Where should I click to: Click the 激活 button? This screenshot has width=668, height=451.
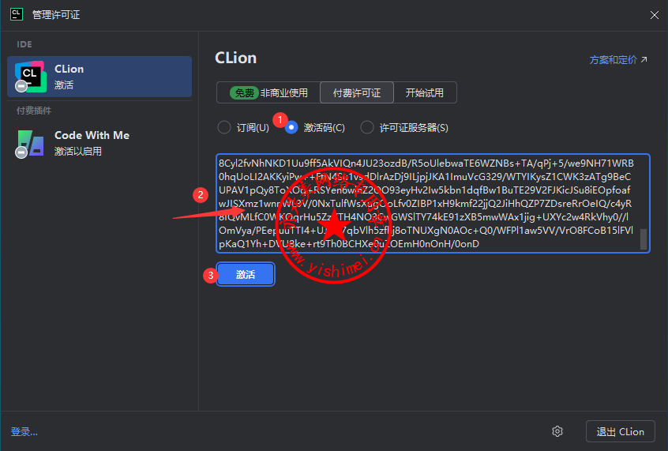[246, 274]
